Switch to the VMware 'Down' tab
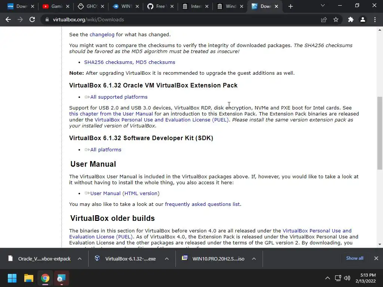383x287 pixels. (18, 7)
